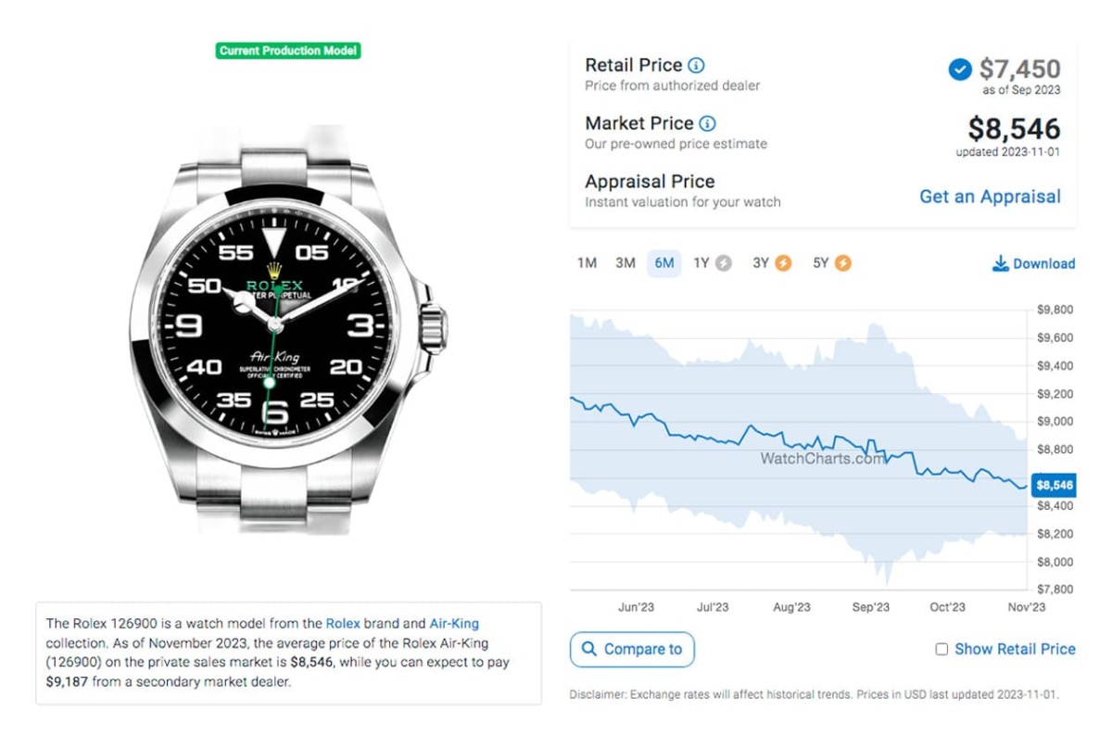Click the Market Price info icon
Screen dimensions: 1112x736
708,123
